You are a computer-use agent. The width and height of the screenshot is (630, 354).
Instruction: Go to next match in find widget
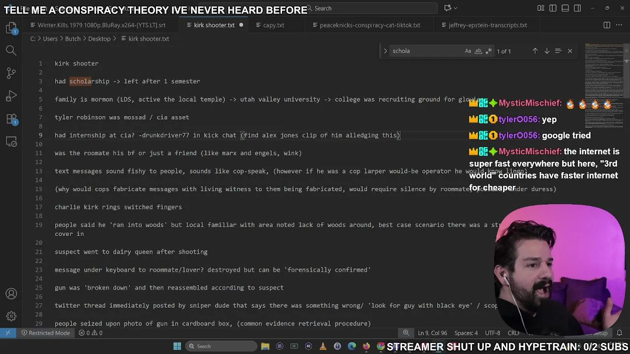click(546, 51)
